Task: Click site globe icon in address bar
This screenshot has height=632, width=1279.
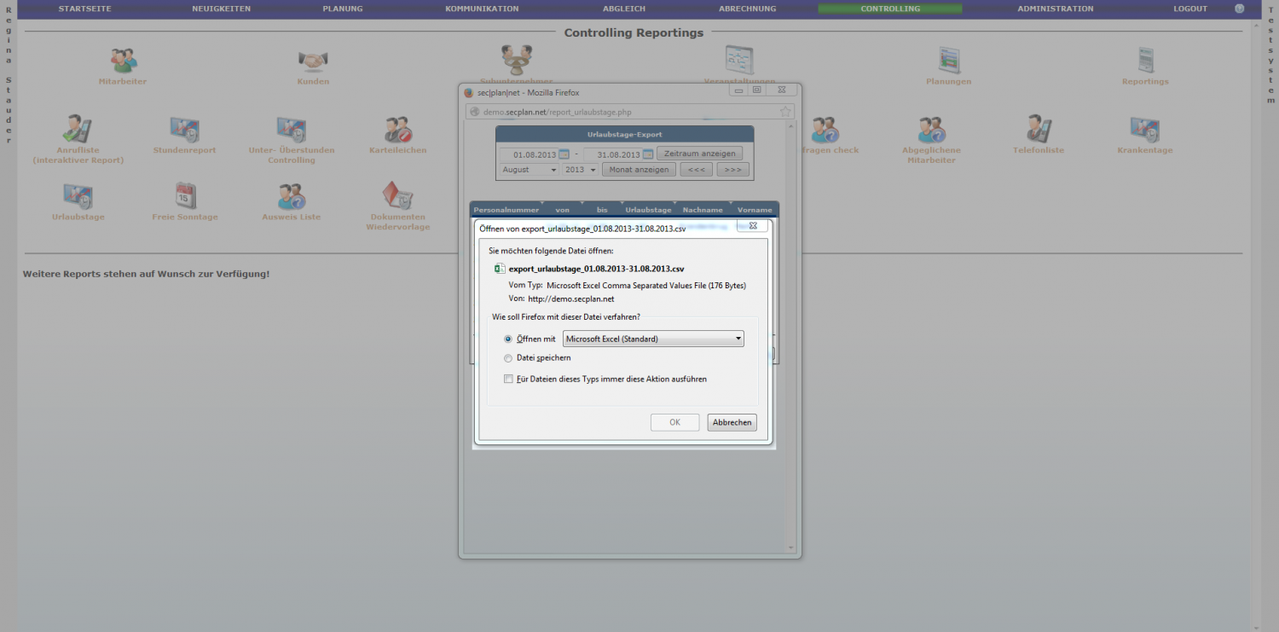Action: coord(475,112)
